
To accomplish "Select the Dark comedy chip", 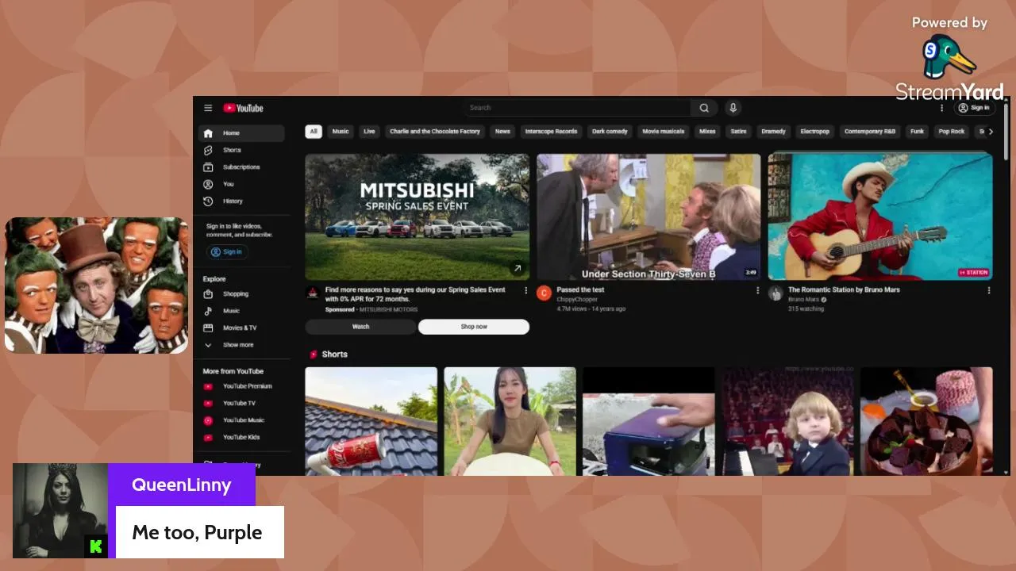I will tap(610, 132).
